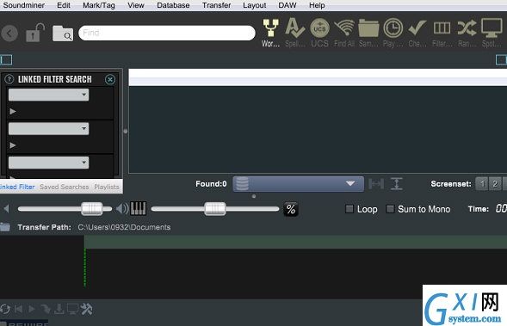Enable the Sum to Mono checkbox

pyautogui.click(x=390, y=209)
